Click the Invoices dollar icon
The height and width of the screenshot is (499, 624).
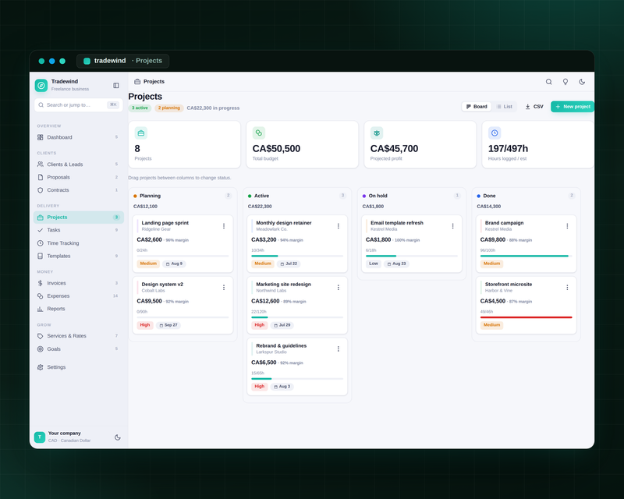[x=41, y=283]
